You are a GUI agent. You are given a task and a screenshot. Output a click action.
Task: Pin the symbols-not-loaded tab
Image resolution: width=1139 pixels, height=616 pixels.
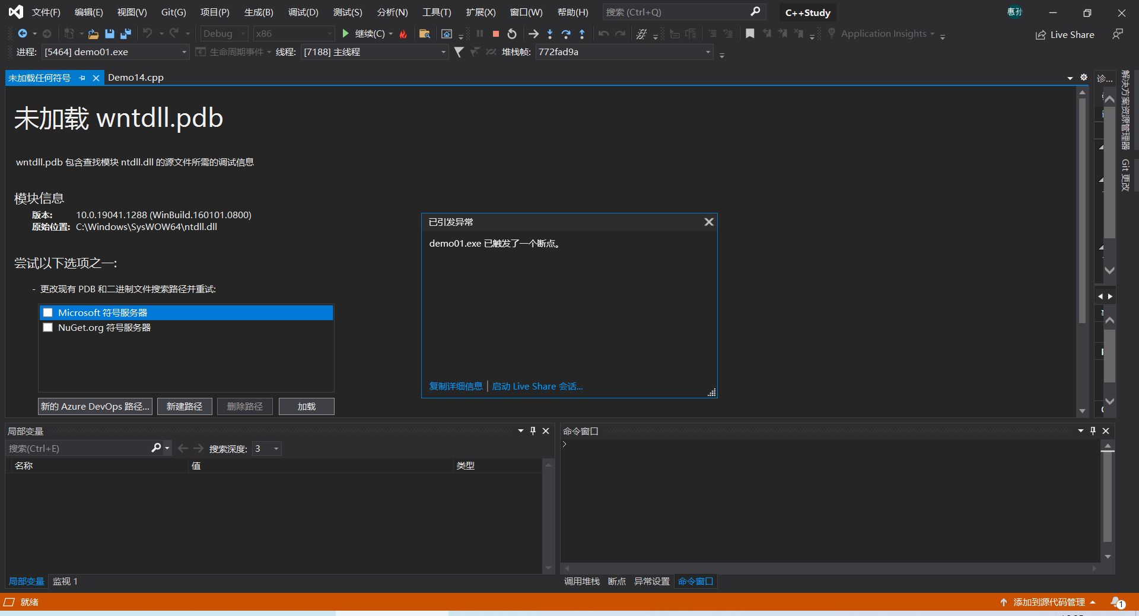82,78
